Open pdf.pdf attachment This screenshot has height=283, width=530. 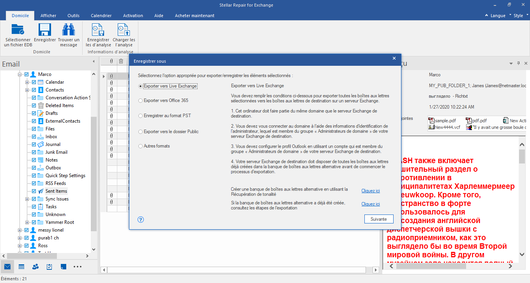click(476, 121)
